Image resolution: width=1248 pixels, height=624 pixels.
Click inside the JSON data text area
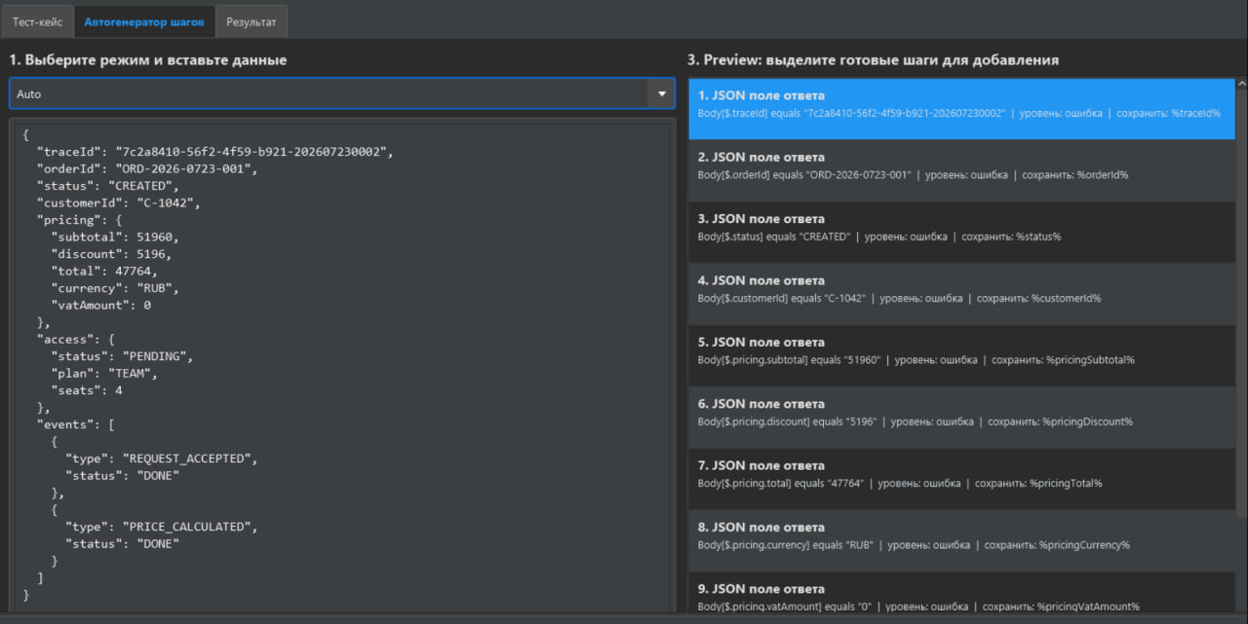tap(342, 364)
